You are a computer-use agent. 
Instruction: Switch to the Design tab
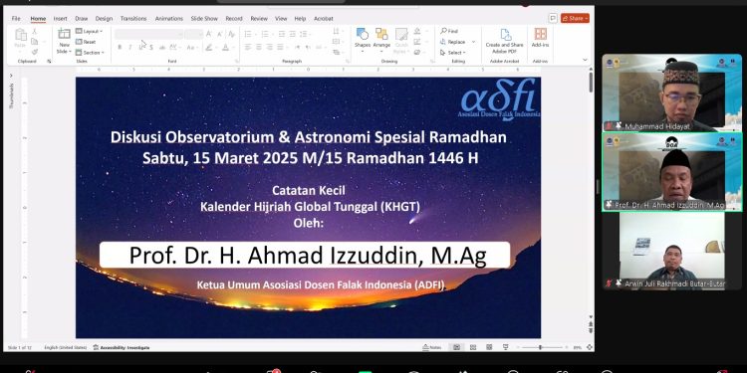[x=104, y=19]
